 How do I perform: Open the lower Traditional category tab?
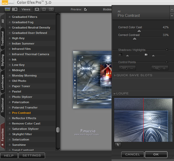click(2, 105)
